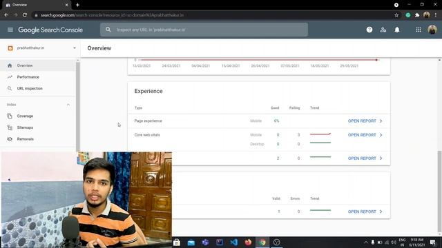Reload the page
This screenshot has width=442, height=248.
[x=25, y=15]
